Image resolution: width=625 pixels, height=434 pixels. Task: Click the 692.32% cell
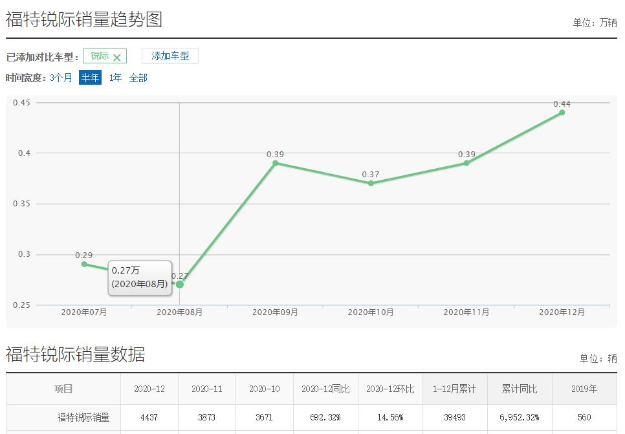[325, 417]
